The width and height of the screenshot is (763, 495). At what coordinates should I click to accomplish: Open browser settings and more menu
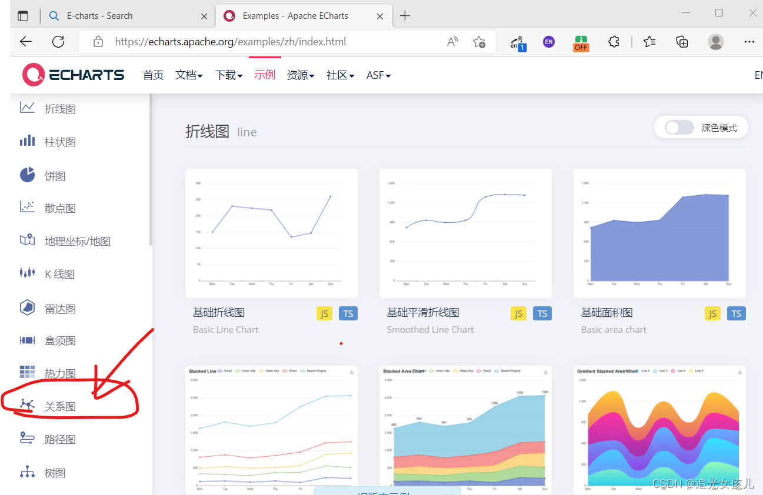749,42
